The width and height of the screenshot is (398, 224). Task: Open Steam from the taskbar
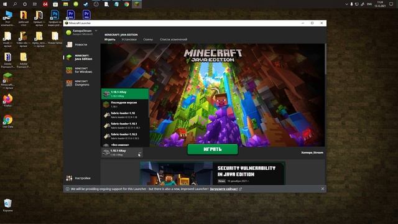click(86, 4)
